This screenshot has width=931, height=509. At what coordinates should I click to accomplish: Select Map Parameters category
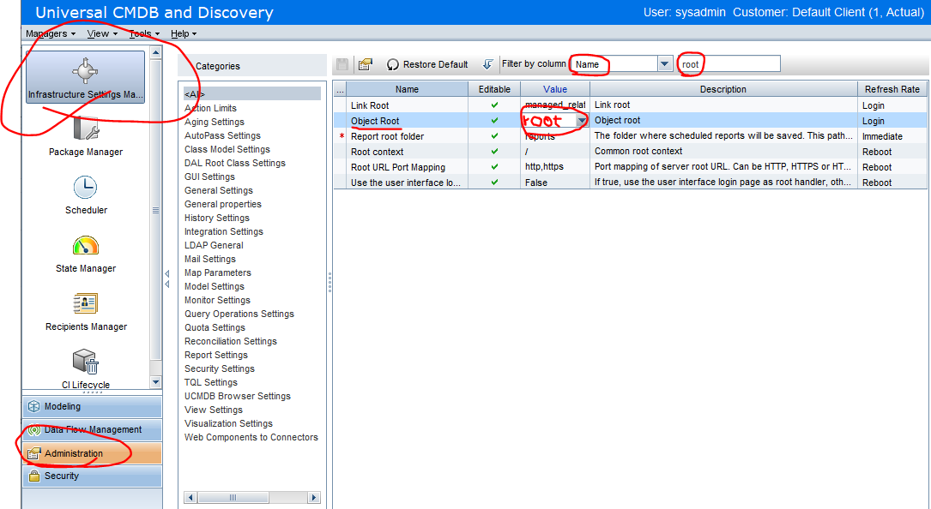217,272
